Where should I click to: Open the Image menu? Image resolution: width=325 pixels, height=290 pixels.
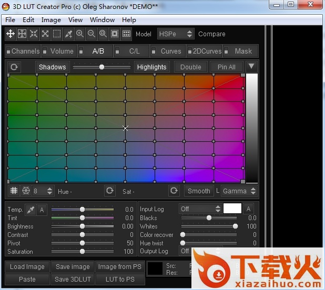51,20
